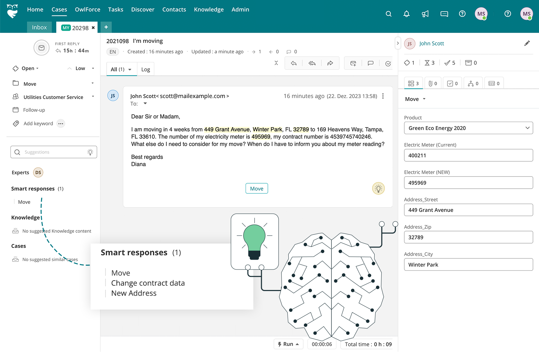Click the Suggestions search field
539x352 pixels.
click(54, 152)
